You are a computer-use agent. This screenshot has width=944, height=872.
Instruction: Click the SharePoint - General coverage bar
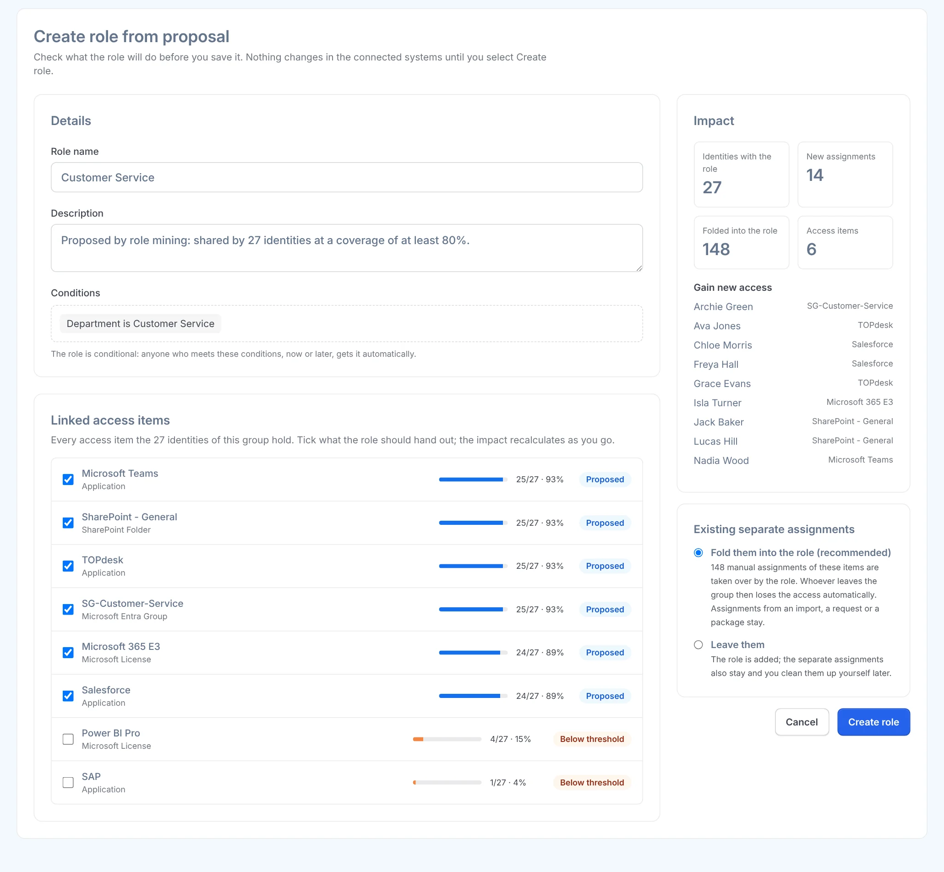tap(474, 523)
